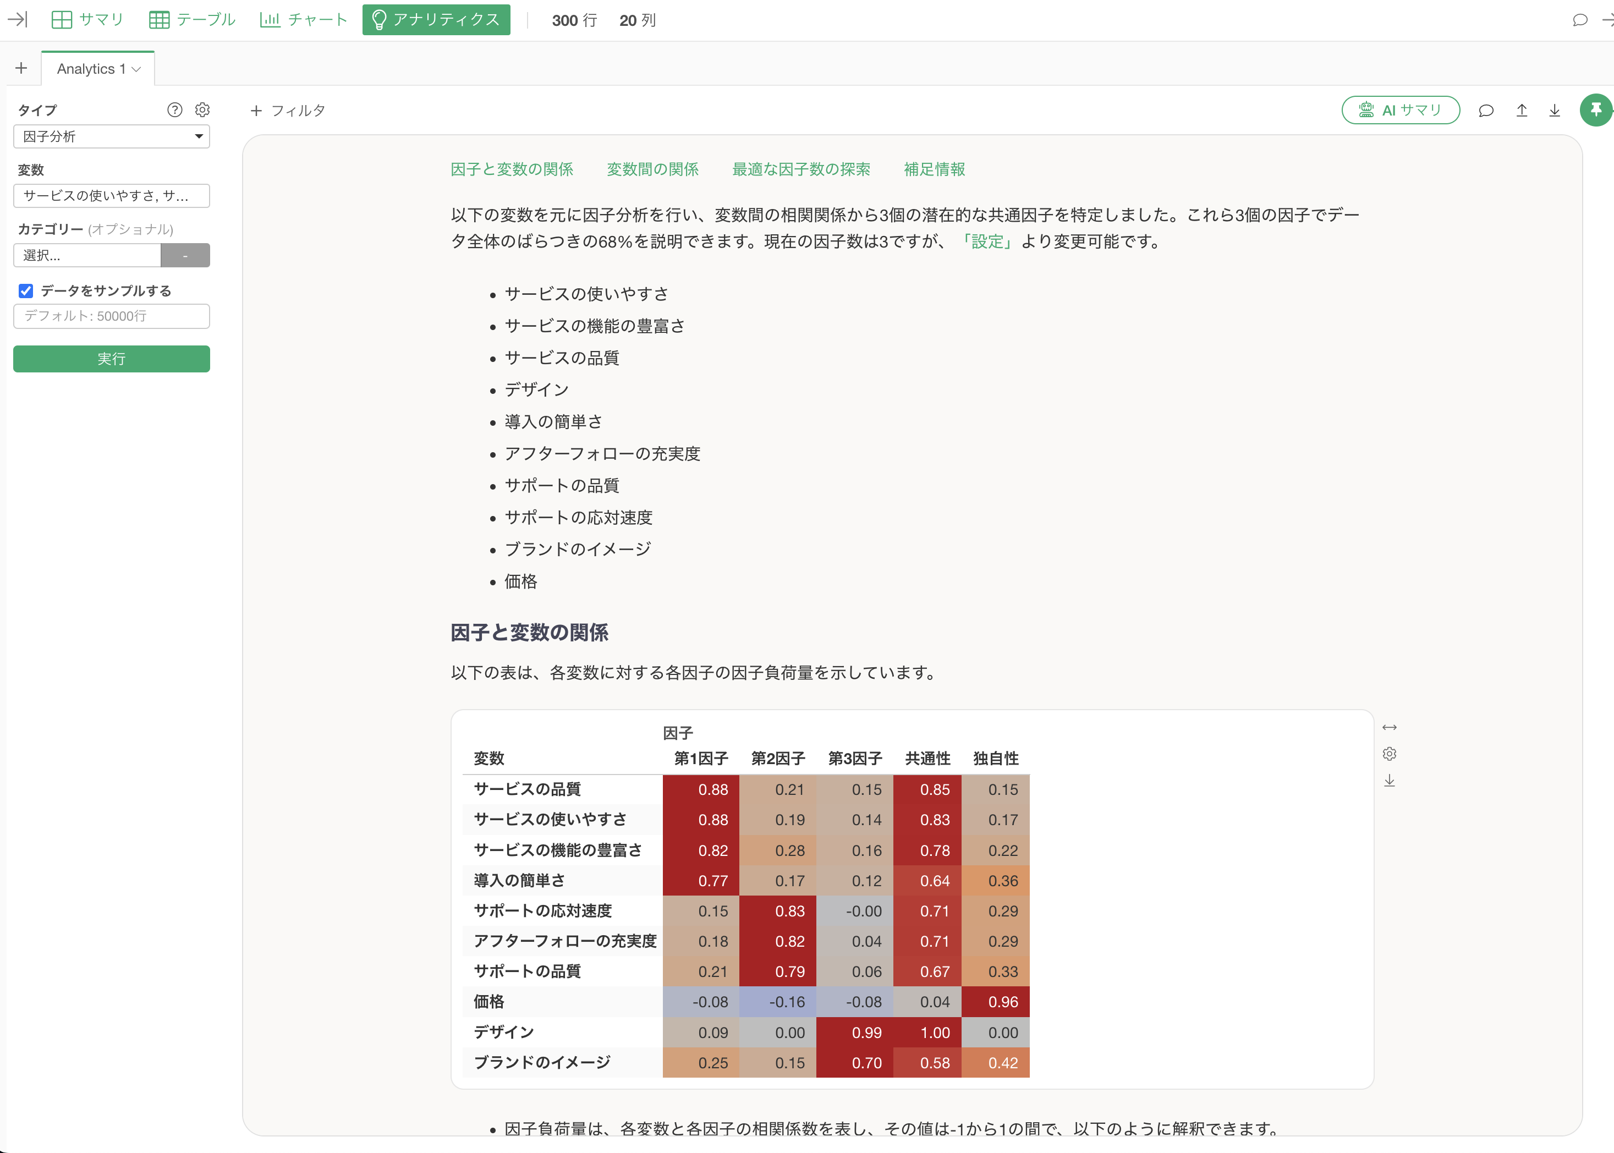This screenshot has height=1153, width=1614.
Task: Click the 0.99 cell in デザイン row
Action: pos(854,1033)
